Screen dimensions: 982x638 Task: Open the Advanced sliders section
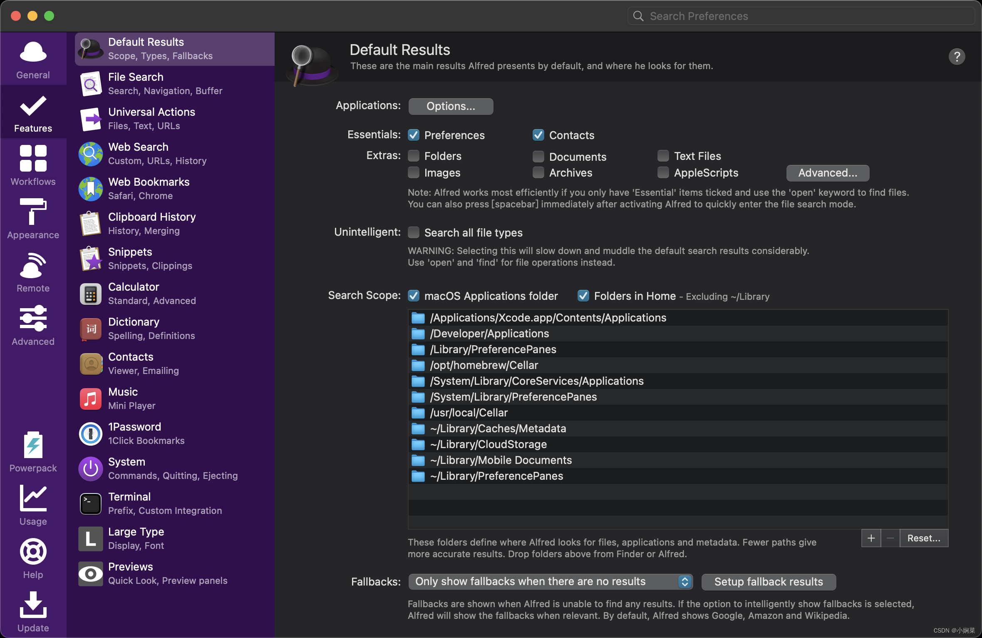coord(33,325)
